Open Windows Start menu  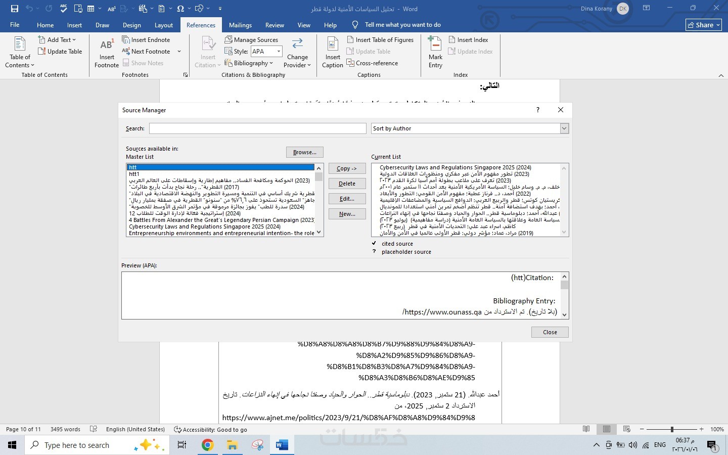tap(12, 445)
